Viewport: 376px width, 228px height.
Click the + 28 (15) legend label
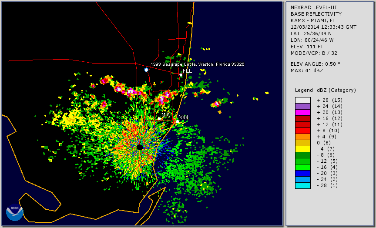pyautogui.click(x=330, y=100)
